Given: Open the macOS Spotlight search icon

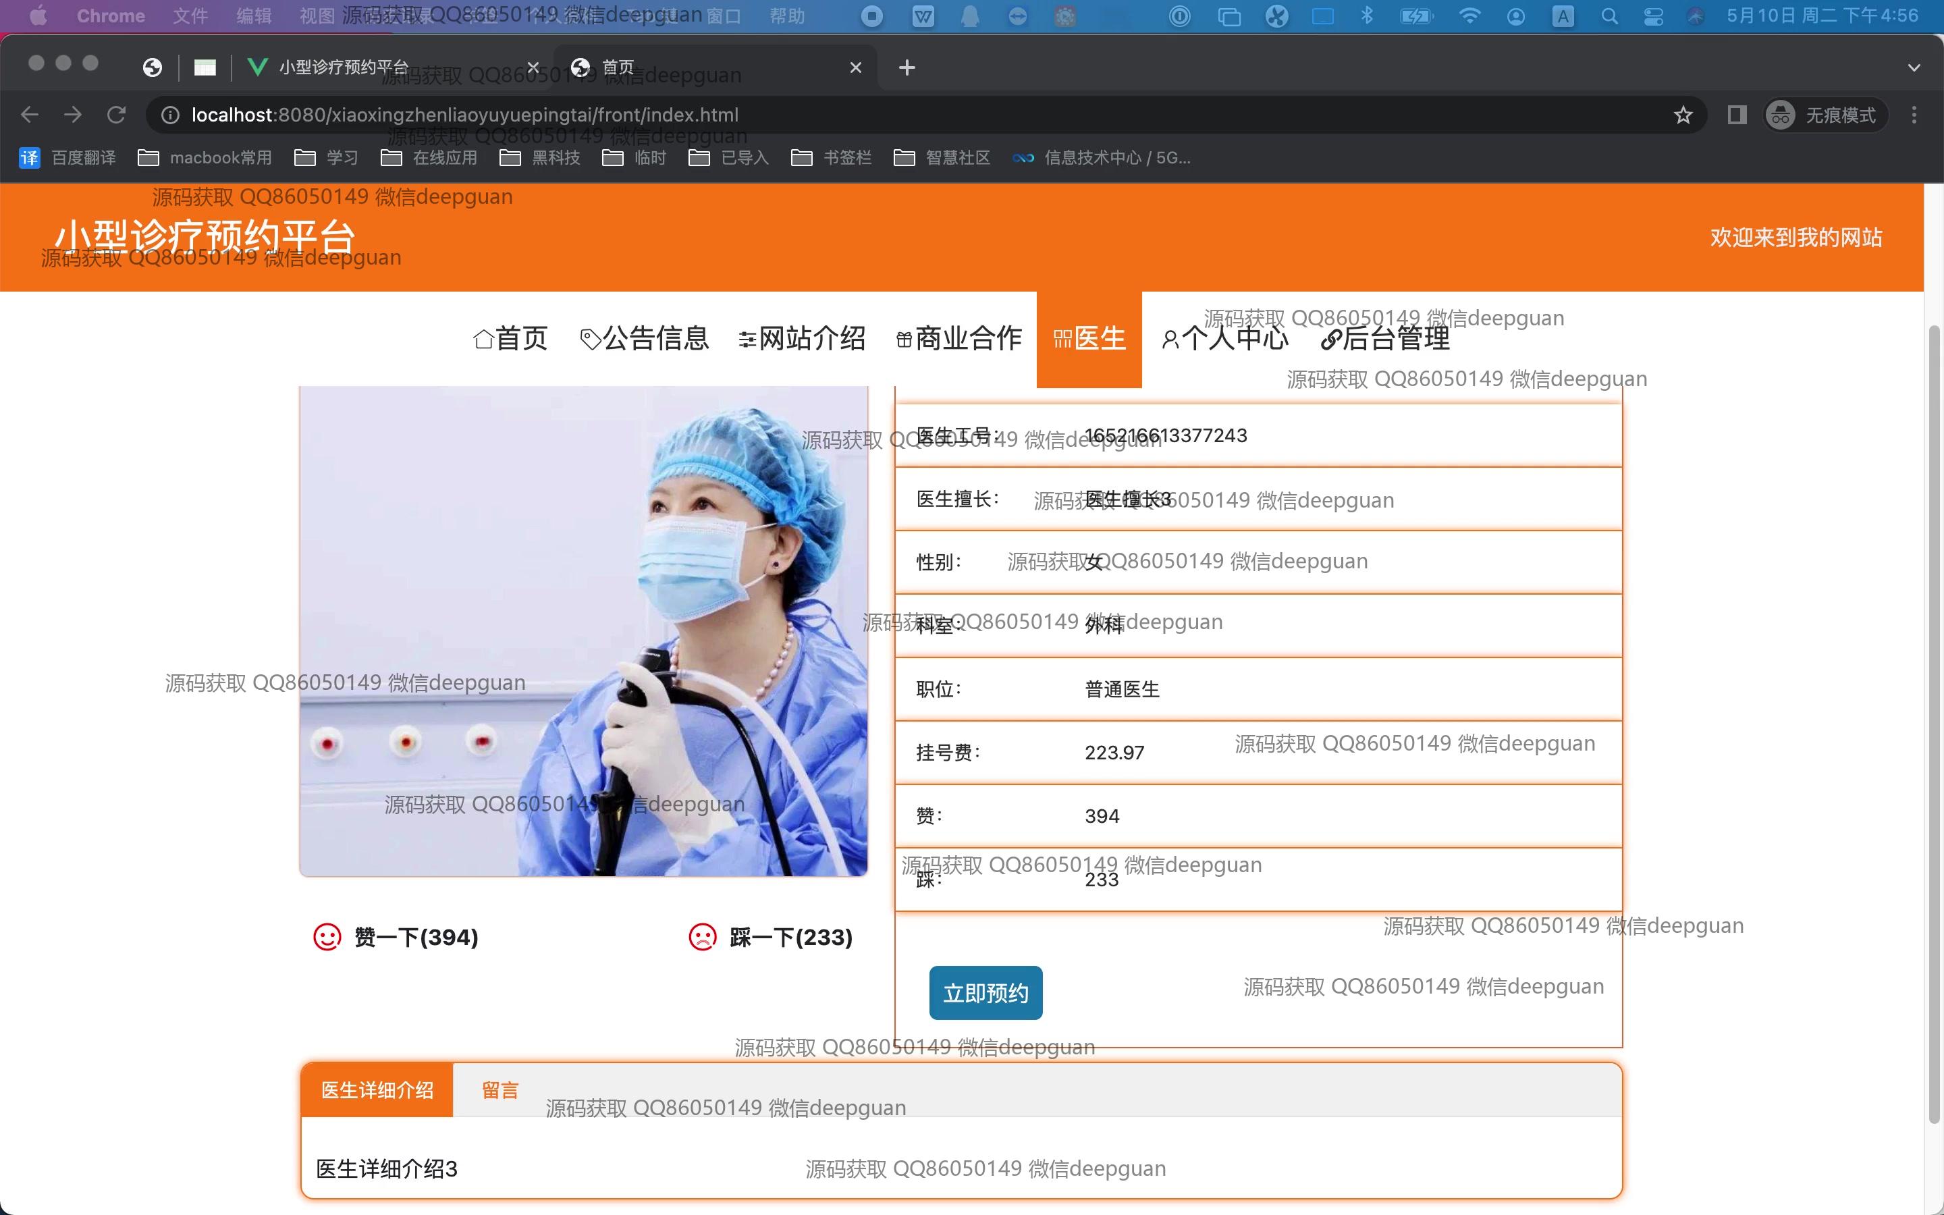Looking at the screenshot, I should (1609, 16).
